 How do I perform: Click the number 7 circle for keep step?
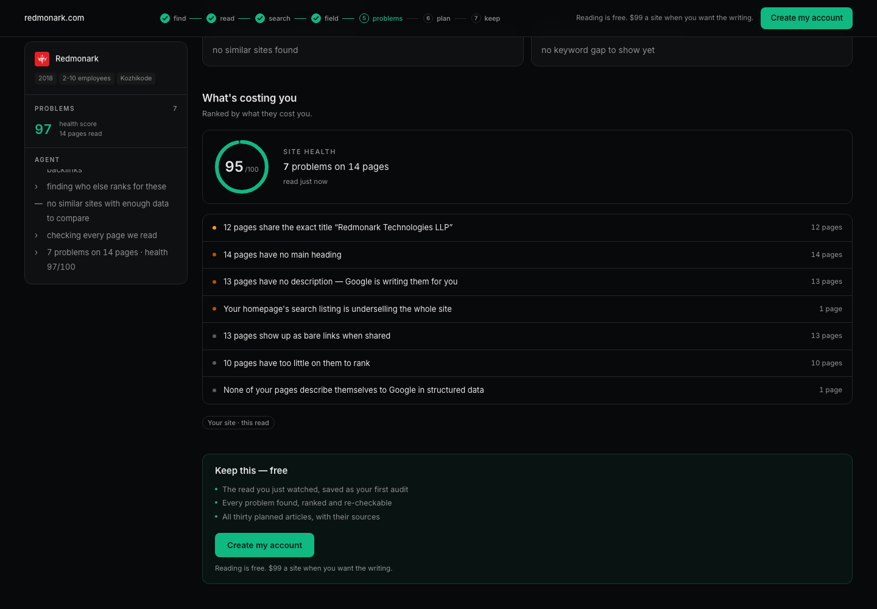click(x=476, y=18)
